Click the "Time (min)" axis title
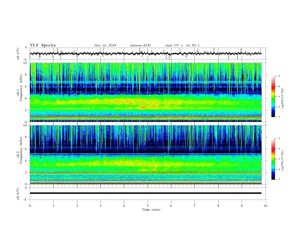299x231 pixels. (x=151, y=209)
